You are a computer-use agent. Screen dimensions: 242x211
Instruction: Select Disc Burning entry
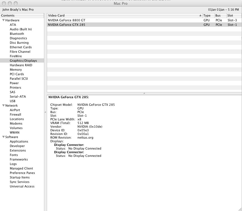click(x=19, y=43)
